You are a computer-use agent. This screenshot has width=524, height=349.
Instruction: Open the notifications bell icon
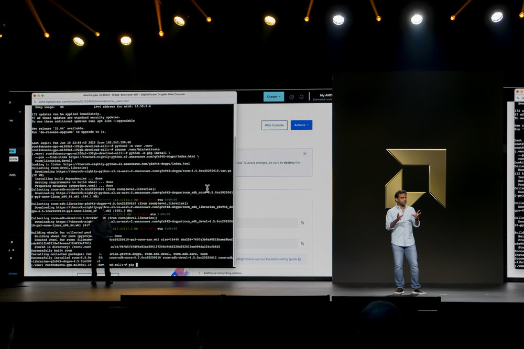(301, 97)
